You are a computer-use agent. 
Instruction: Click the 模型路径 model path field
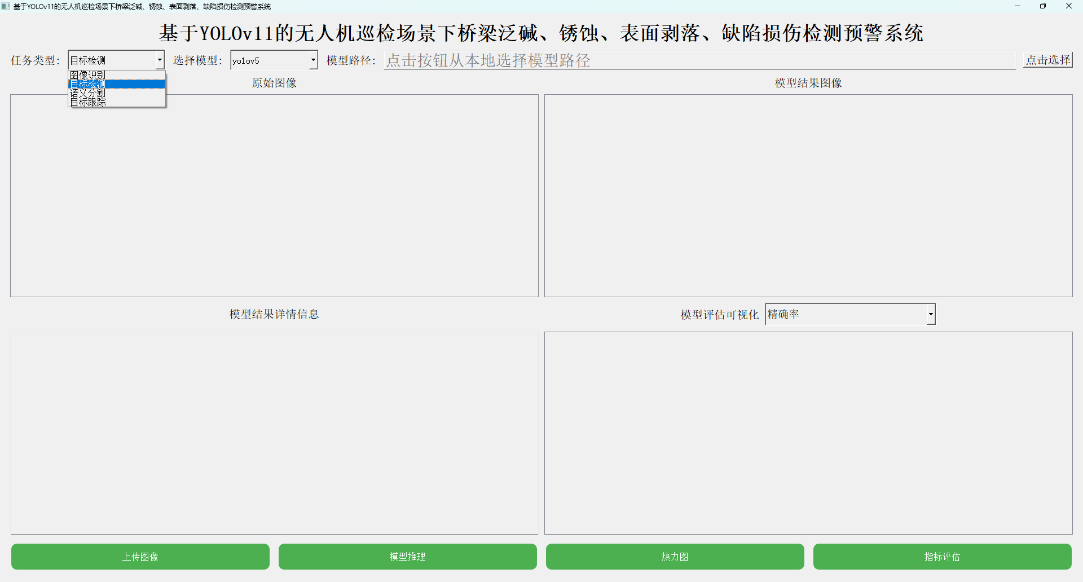coord(700,60)
